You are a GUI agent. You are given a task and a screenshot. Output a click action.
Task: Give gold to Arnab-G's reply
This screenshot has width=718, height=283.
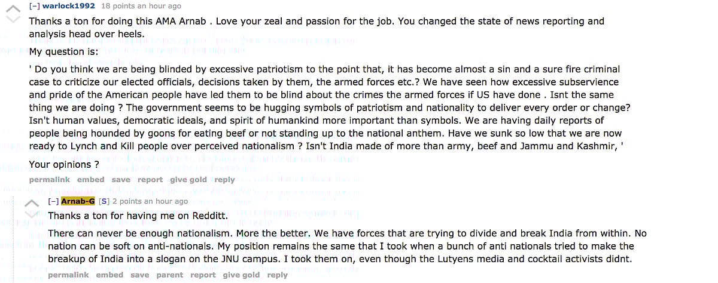point(241,275)
